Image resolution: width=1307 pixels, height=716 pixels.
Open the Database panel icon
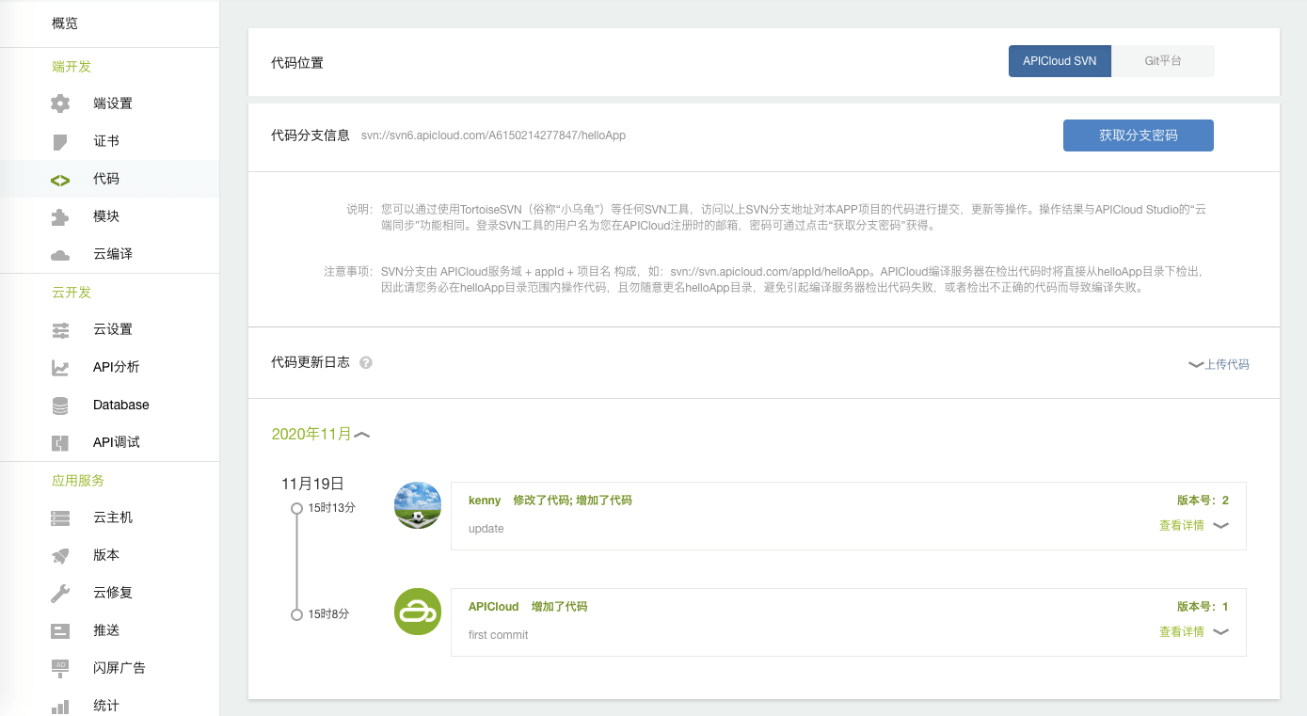click(x=59, y=405)
